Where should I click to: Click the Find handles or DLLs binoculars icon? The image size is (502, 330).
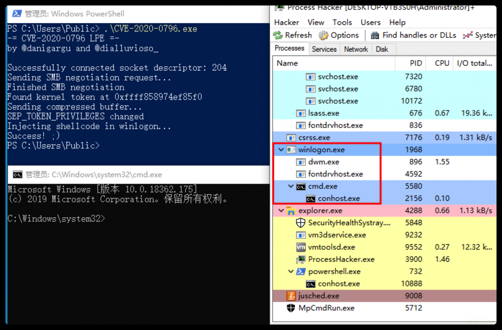point(375,35)
